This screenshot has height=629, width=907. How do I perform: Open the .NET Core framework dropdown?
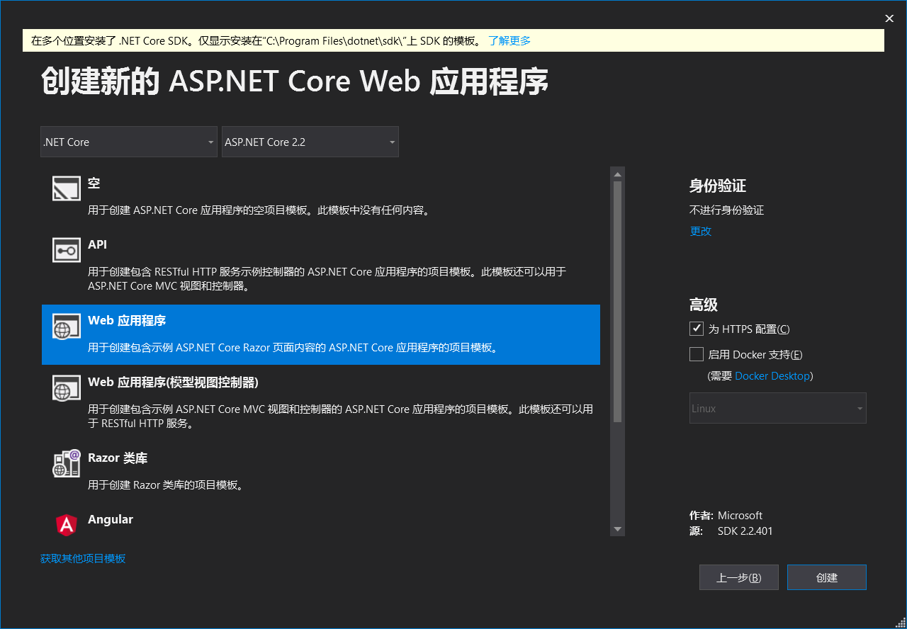(x=128, y=142)
